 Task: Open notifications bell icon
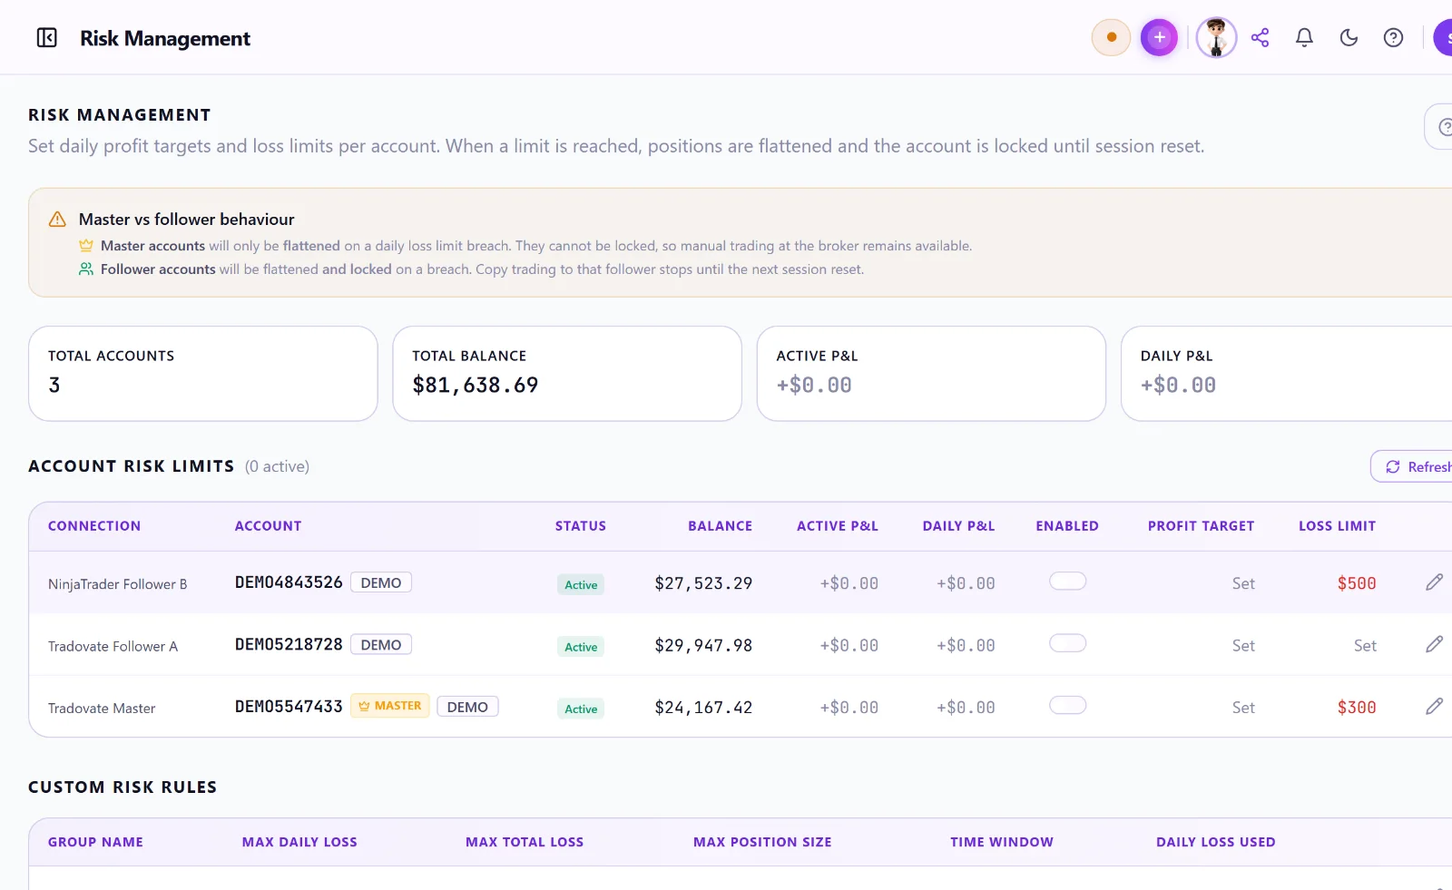1304,37
